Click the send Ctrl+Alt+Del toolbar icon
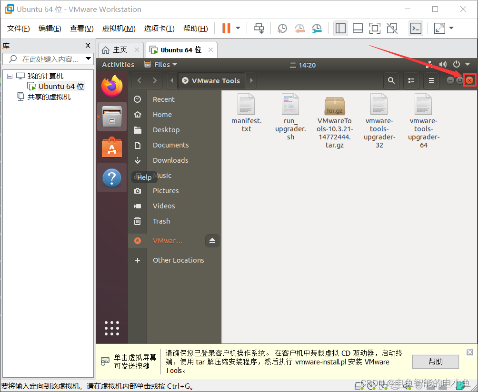 259,29
